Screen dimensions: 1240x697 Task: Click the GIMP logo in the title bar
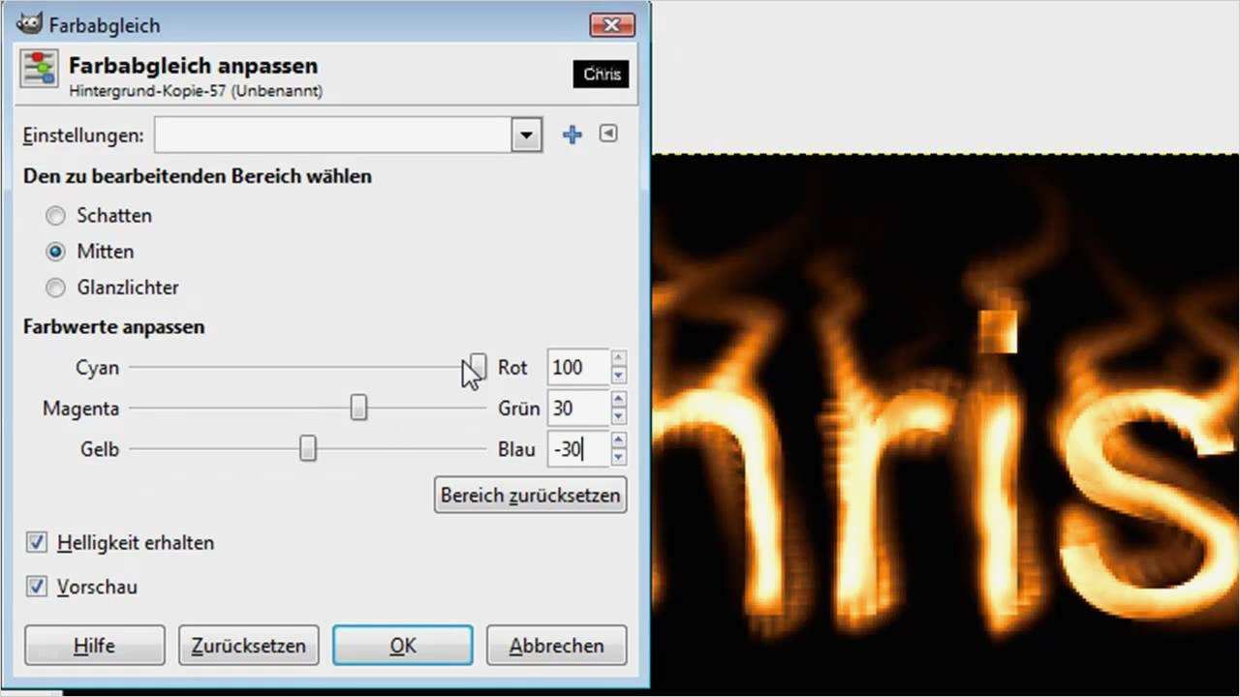point(29,24)
